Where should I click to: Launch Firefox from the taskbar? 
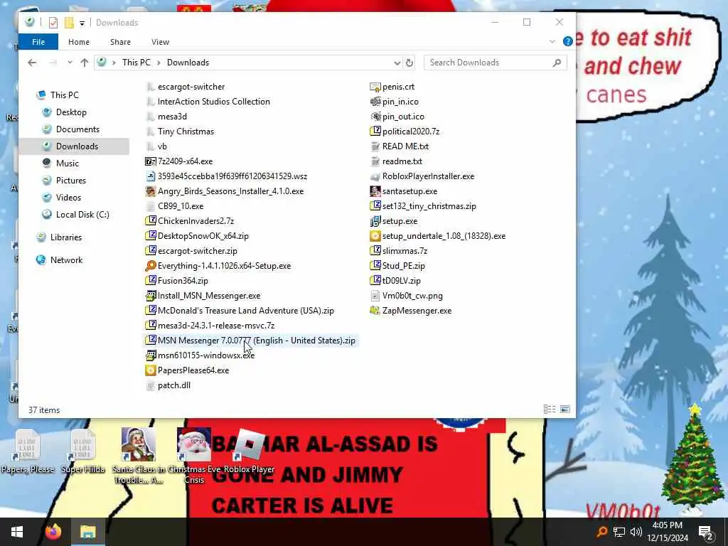point(53,532)
